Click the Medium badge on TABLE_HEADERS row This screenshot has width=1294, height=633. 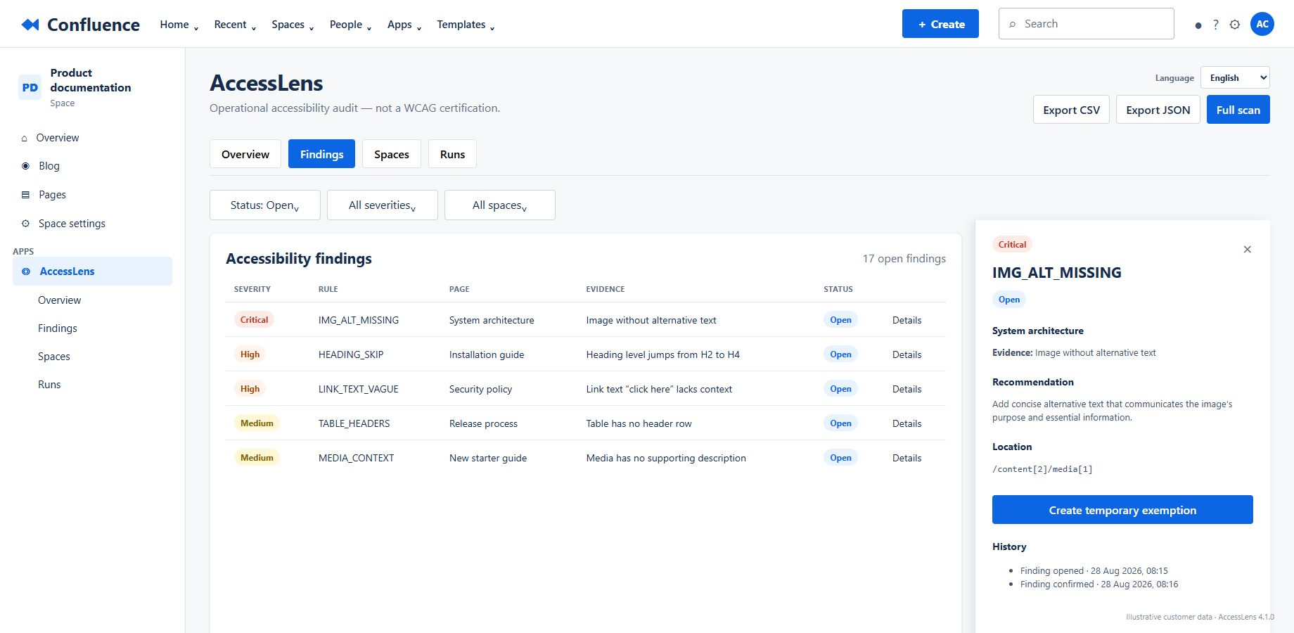(x=257, y=423)
